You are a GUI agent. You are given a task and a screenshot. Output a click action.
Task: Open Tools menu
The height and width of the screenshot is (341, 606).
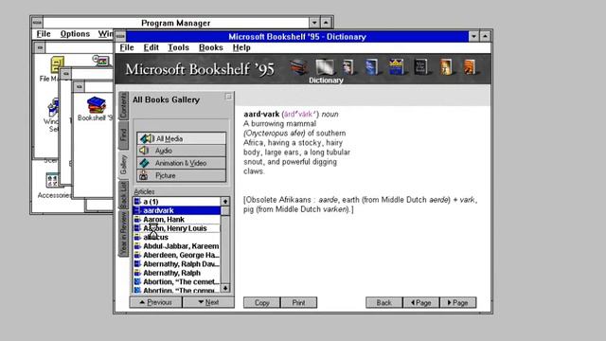click(178, 47)
